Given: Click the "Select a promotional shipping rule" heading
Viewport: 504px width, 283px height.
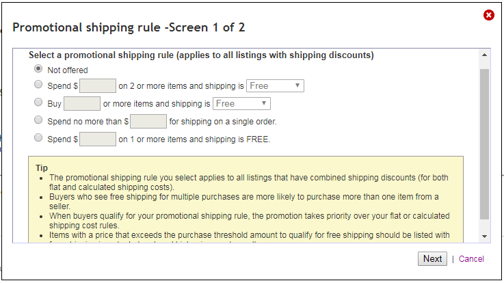Looking at the screenshot, I should click(x=201, y=55).
